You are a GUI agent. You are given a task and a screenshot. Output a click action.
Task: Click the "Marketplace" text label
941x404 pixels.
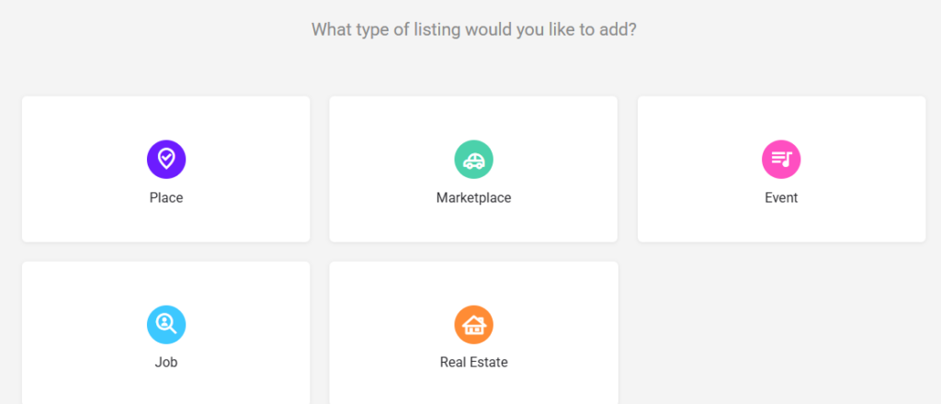coord(473,197)
